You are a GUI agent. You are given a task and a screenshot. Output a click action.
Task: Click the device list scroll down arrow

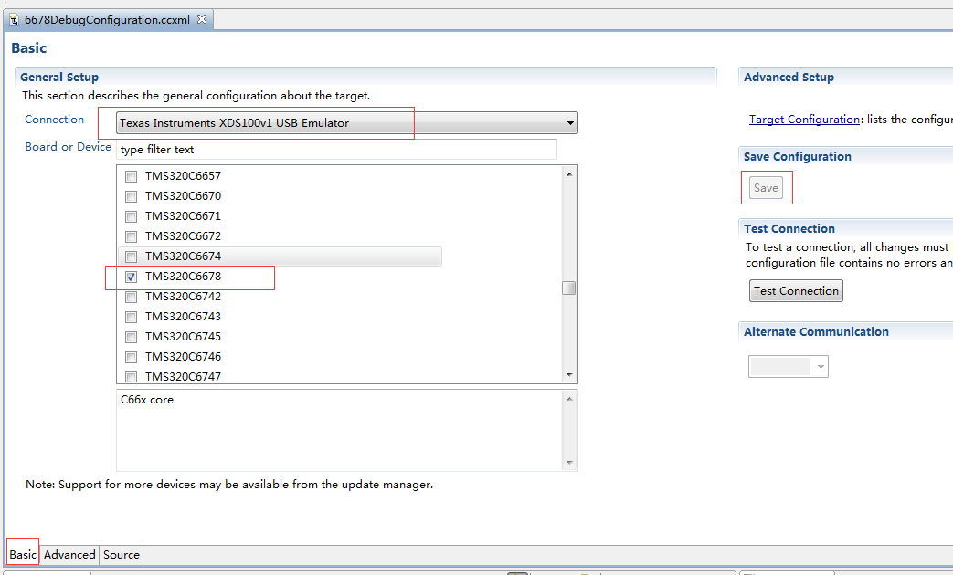point(569,374)
